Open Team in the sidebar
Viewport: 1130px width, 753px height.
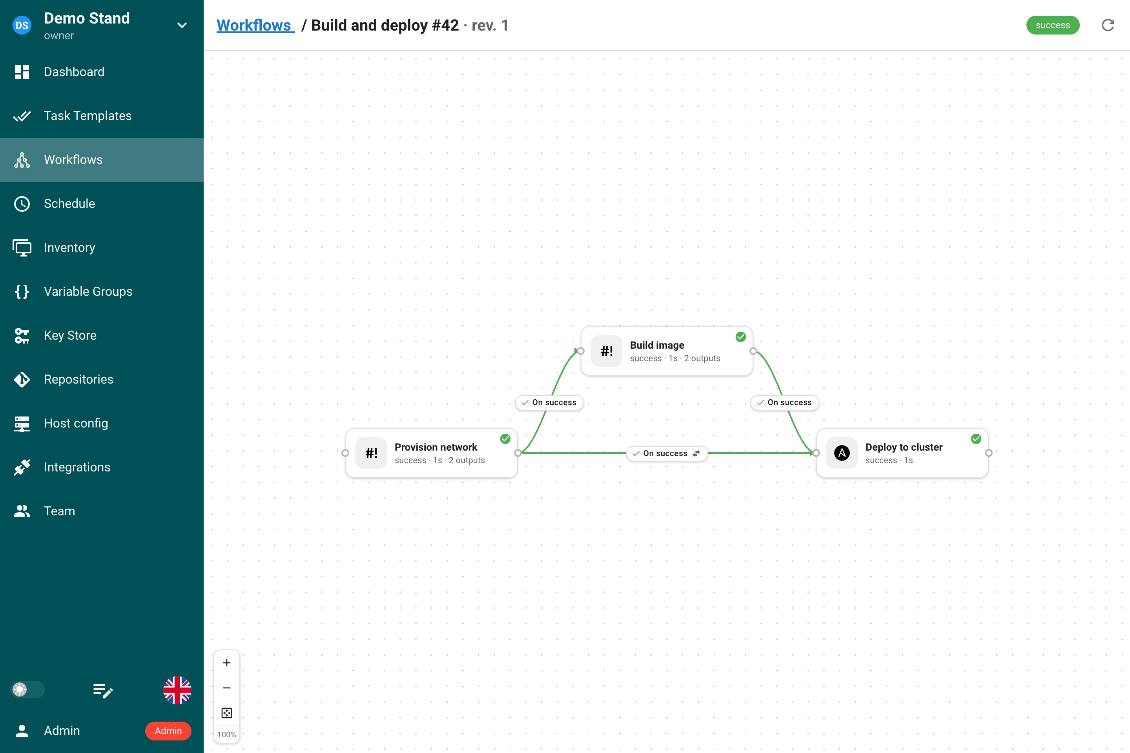(x=102, y=511)
